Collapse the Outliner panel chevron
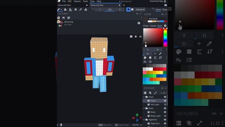The height and width of the screenshot is (127, 225). [166, 88]
